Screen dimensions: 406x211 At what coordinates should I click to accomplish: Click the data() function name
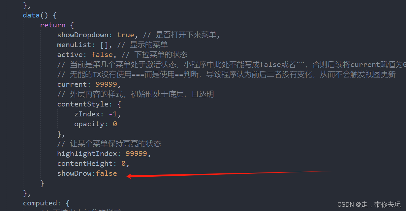(x=31, y=15)
